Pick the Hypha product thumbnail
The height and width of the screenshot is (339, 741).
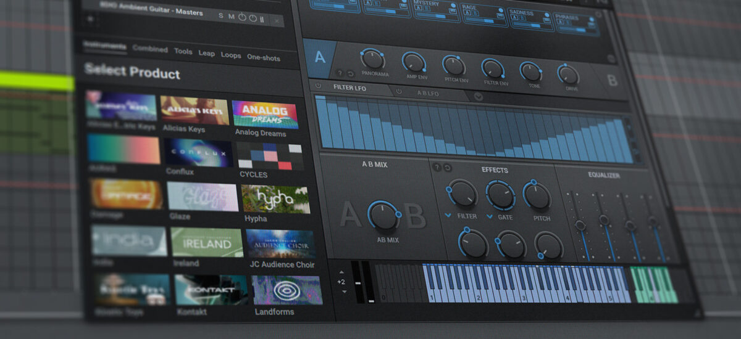(x=275, y=200)
